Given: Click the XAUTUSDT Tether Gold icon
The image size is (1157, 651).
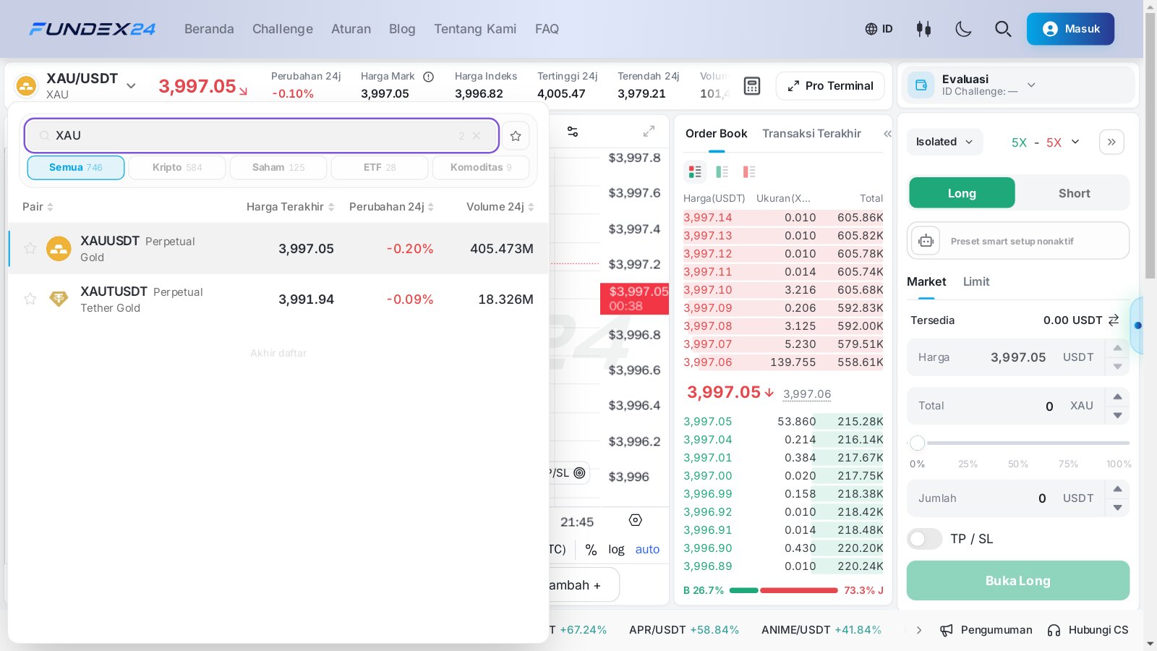Looking at the screenshot, I should pyautogui.click(x=59, y=299).
